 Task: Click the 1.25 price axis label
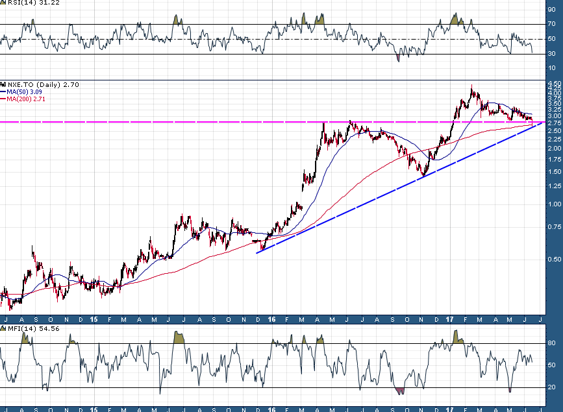point(555,186)
